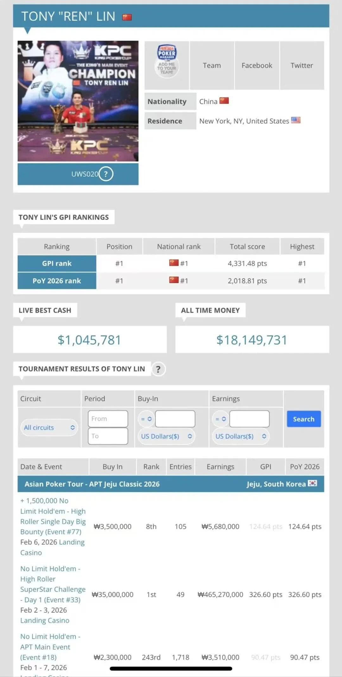This screenshot has width=342, height=677.
Task: Open the Twitter tab
Action: pyautogui.click(x=302, y=66)
